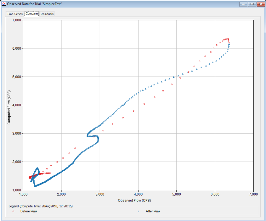
Task: Switch to the Time-Series tab
Action: 15,14
